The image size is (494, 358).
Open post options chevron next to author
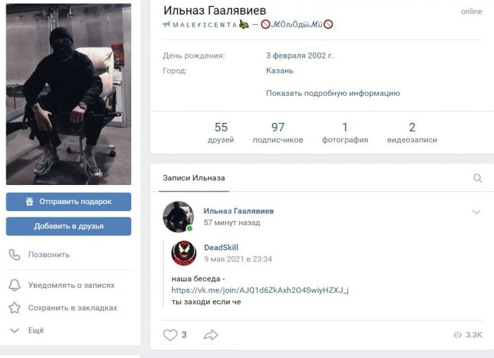click(x=476, y=212)
